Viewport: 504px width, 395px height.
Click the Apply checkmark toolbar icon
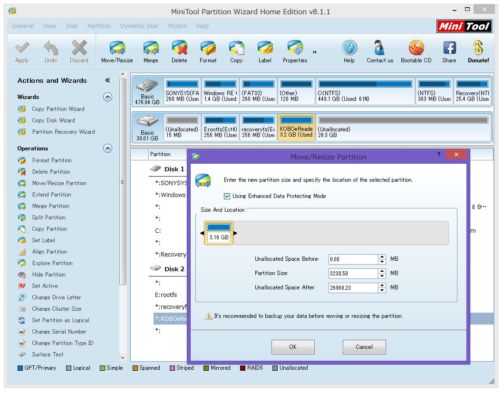22,51
